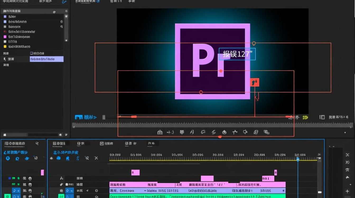The width and height of the screenshot is (355, 198).
Task: Click the blue checkmark icon above project panel
Action: point(64,2)
